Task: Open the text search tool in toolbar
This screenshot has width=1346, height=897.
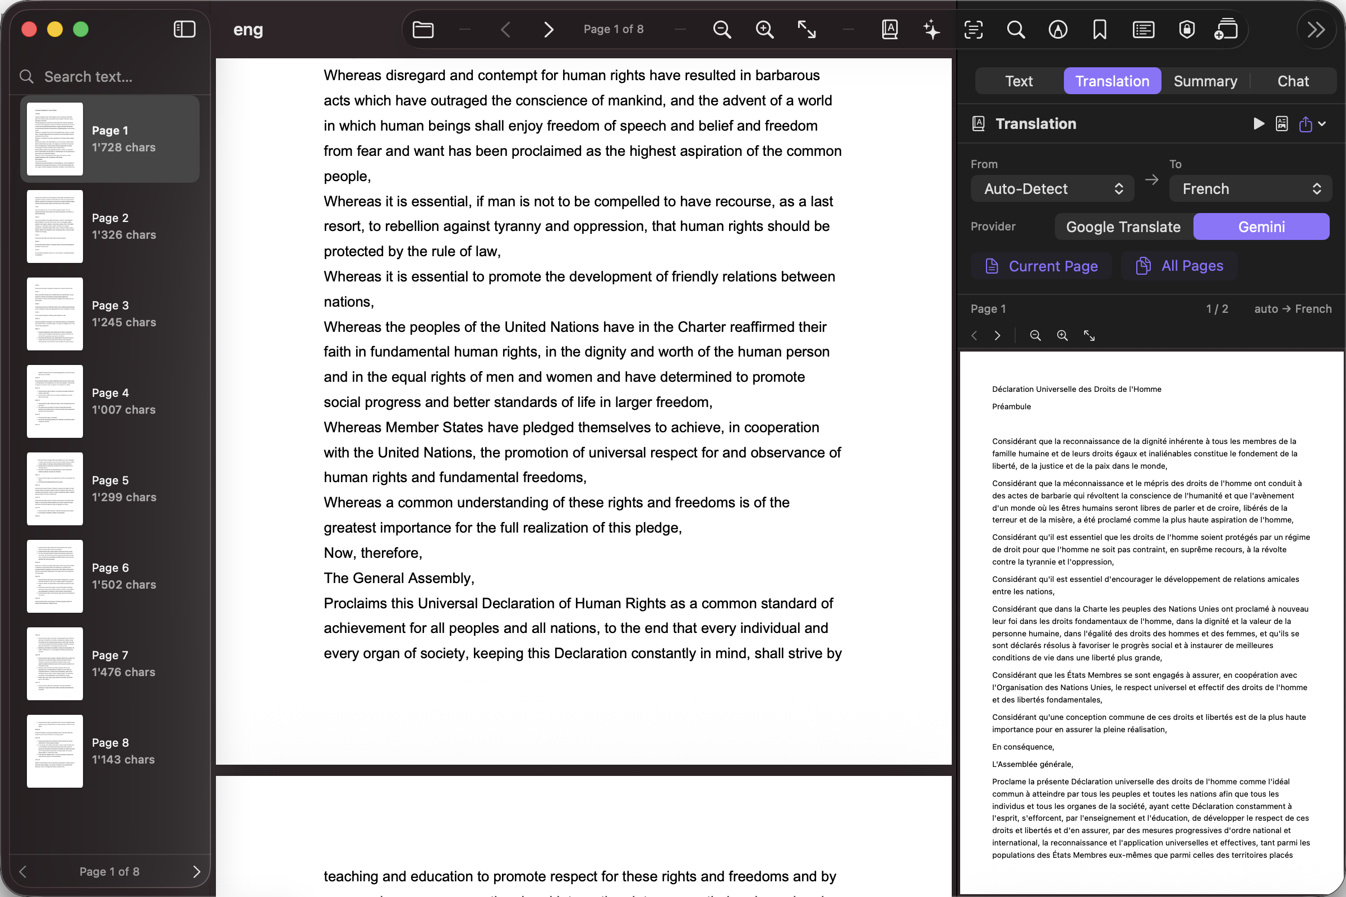Action: [1015, 29]
